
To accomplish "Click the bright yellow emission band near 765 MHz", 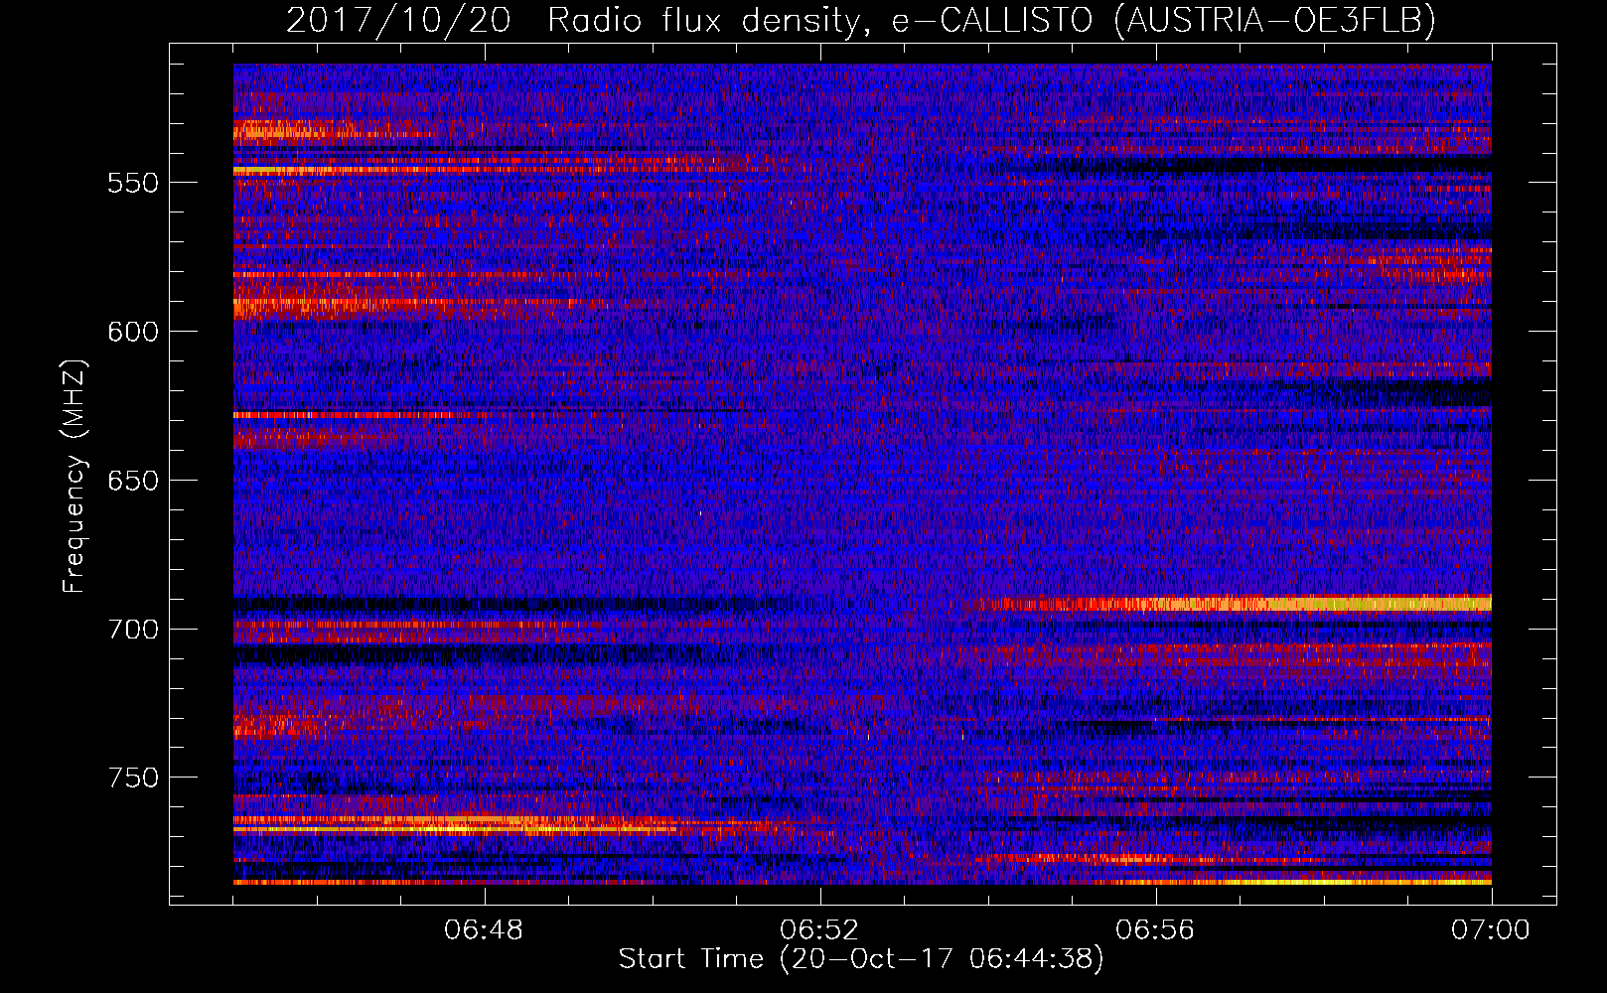I will [457, 824].
